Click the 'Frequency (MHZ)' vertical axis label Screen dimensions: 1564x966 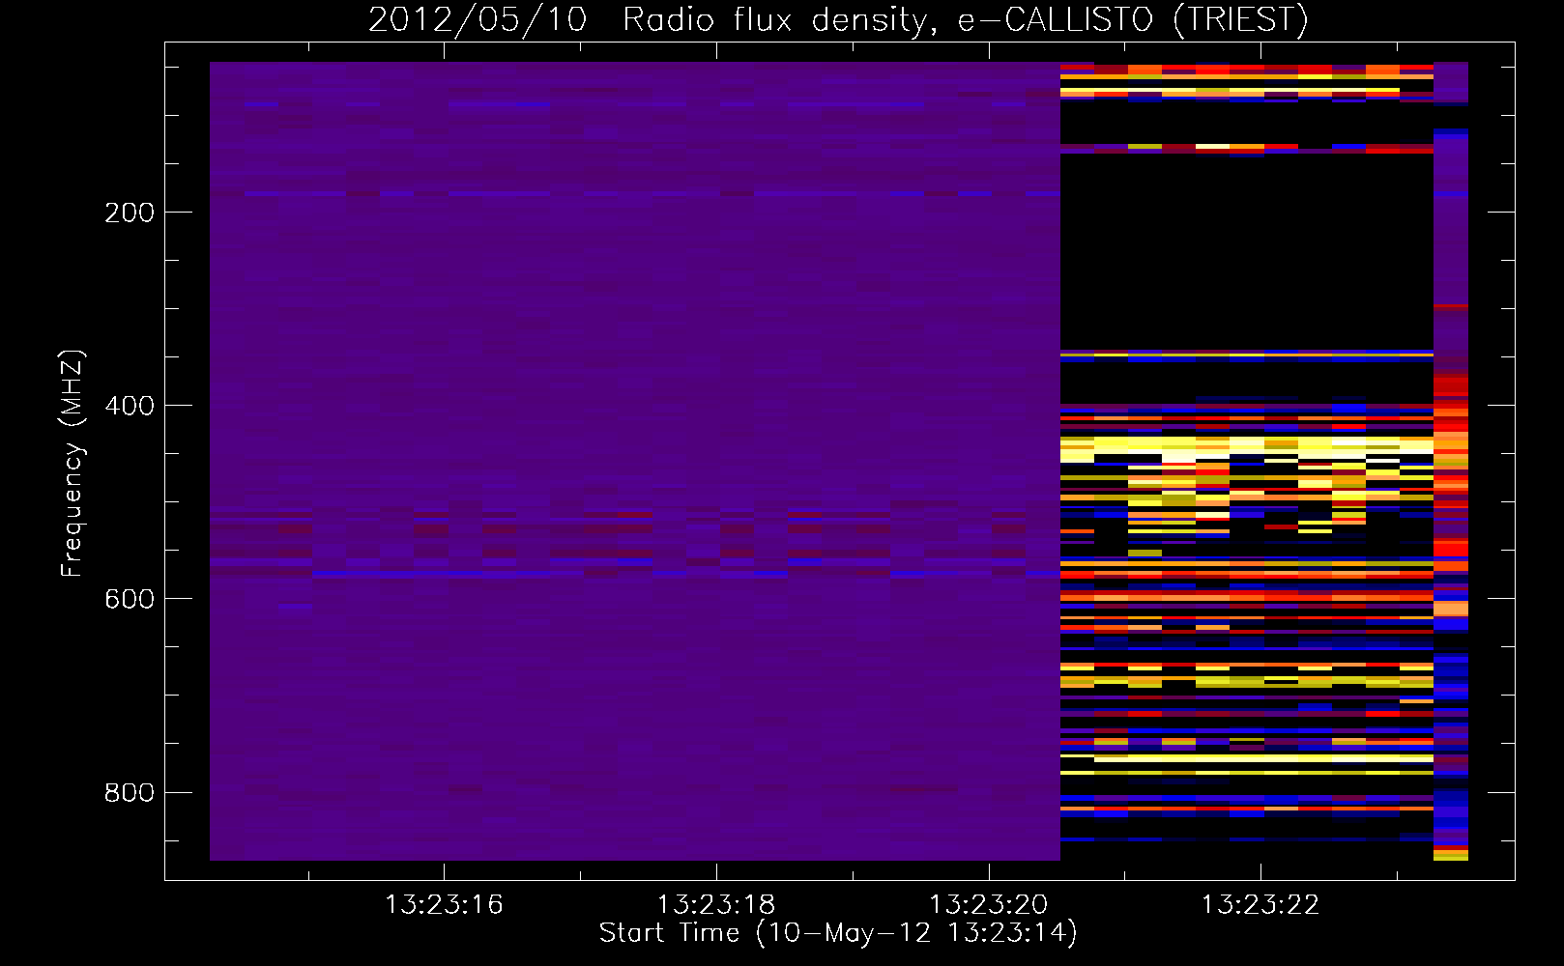[72, 464]
